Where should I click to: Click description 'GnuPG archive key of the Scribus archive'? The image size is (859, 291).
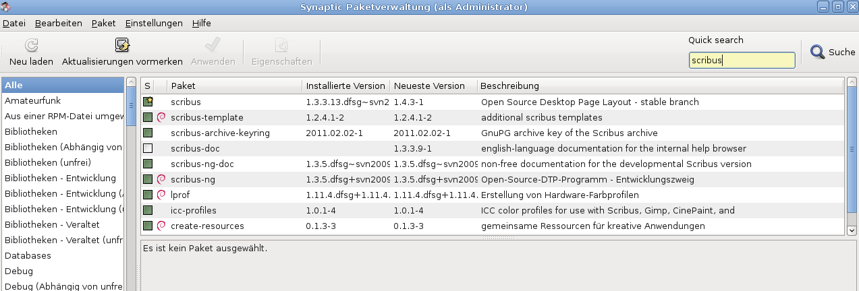pyautogui.click(x=569, y=133)
